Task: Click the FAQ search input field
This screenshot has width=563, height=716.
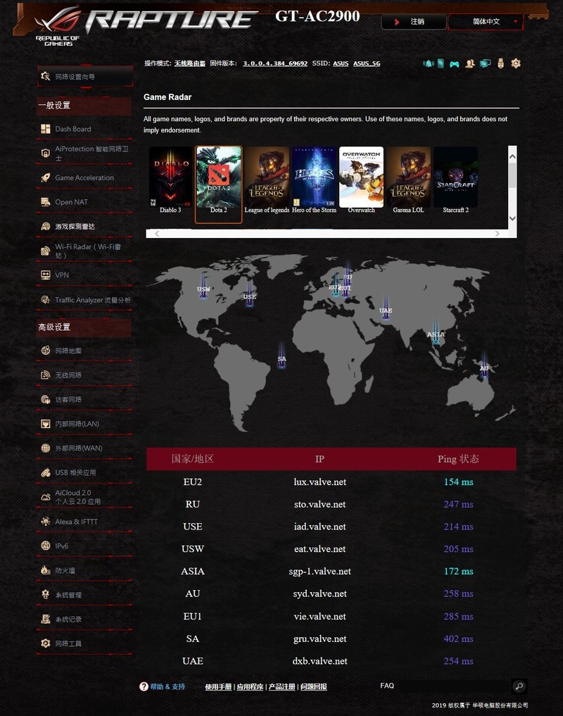Action: click(x=454, y=686)
